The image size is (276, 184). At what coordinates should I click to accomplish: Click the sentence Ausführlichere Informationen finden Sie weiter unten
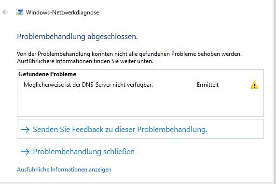pos(85,61)
